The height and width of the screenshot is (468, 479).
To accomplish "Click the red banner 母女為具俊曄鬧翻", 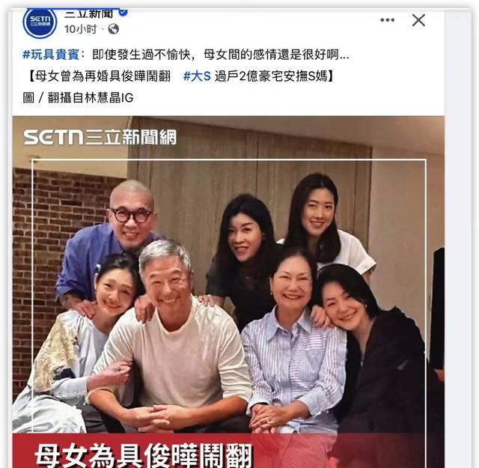I will point(144,455).
